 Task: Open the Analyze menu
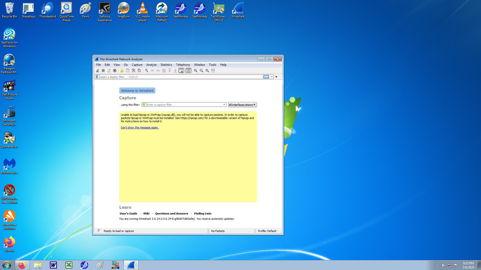point(151,64)
